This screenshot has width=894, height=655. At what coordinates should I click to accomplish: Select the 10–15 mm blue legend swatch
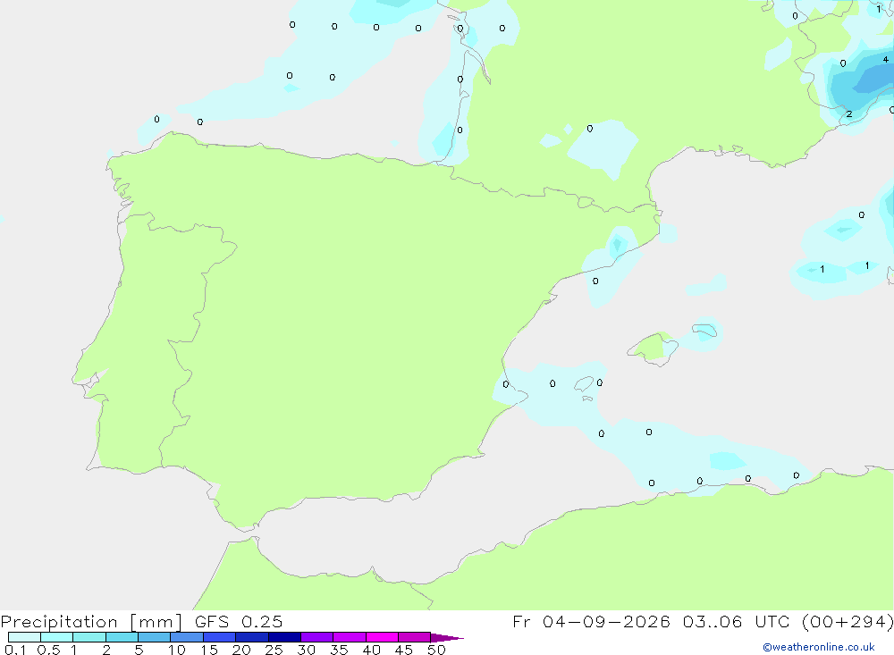click(187, 637)
